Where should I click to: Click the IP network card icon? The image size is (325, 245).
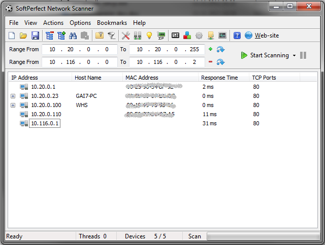[x=161, y=36]
